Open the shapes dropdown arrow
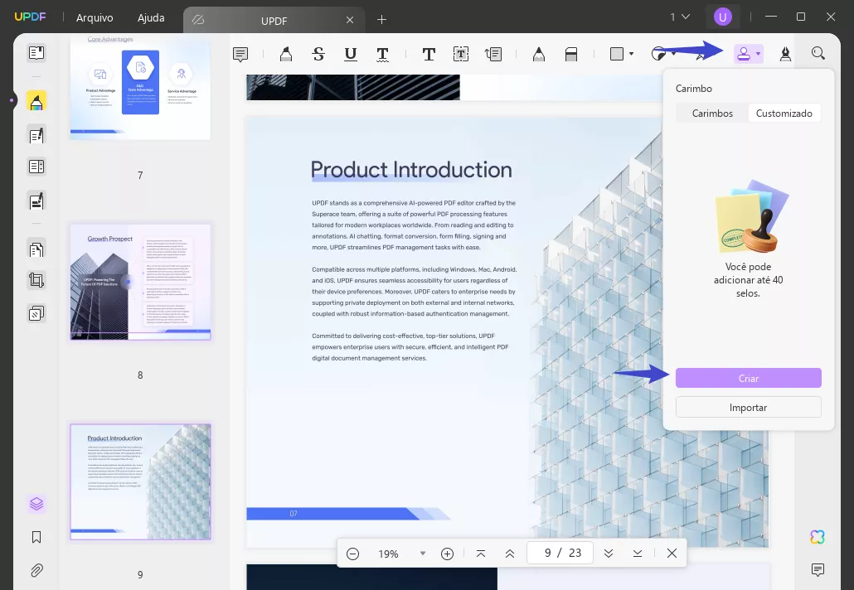854x590 pixels. (631, 53)
